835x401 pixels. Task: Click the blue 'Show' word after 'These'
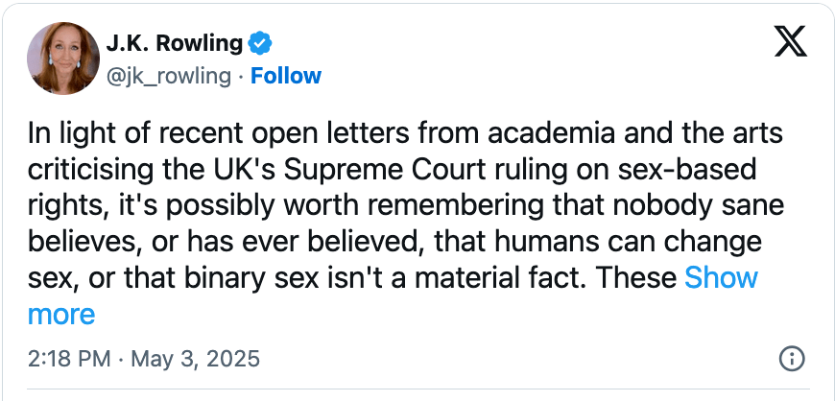tap(720, 278)
